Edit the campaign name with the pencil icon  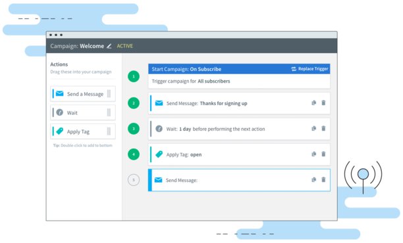click(x=109, y=46)
